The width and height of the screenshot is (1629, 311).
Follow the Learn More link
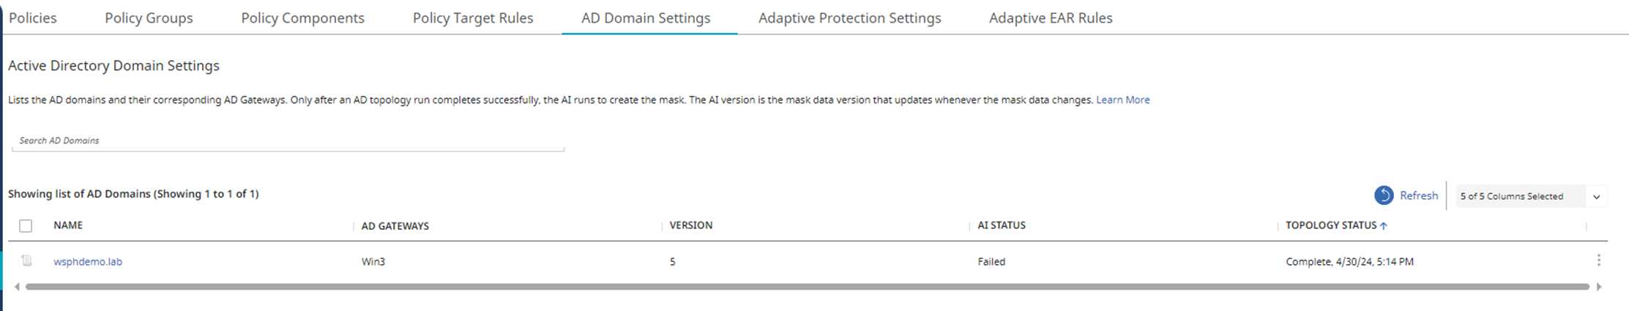coord(1122,100)
